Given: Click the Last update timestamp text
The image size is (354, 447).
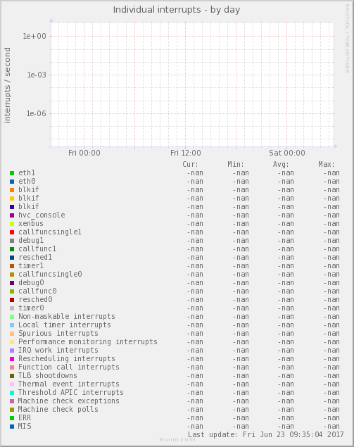Looking at the screenshot, I should point(266,434).
